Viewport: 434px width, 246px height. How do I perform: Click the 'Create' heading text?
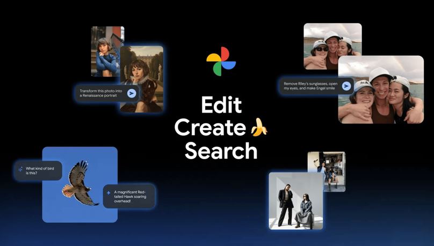click(x=211, y=128)
